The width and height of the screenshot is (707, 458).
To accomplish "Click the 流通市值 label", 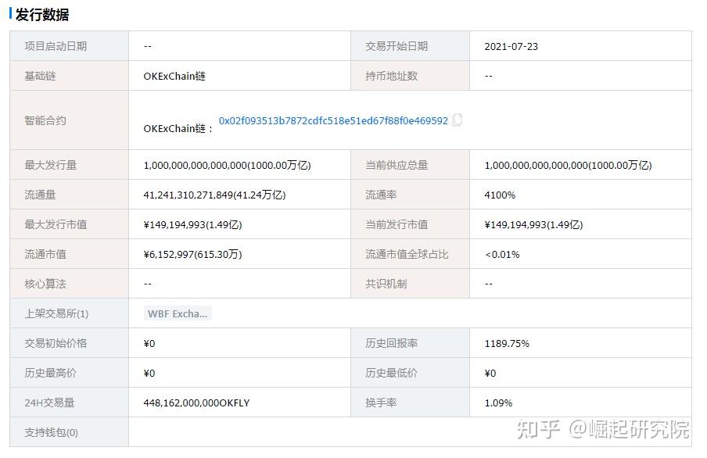I will tap(45, 254).
